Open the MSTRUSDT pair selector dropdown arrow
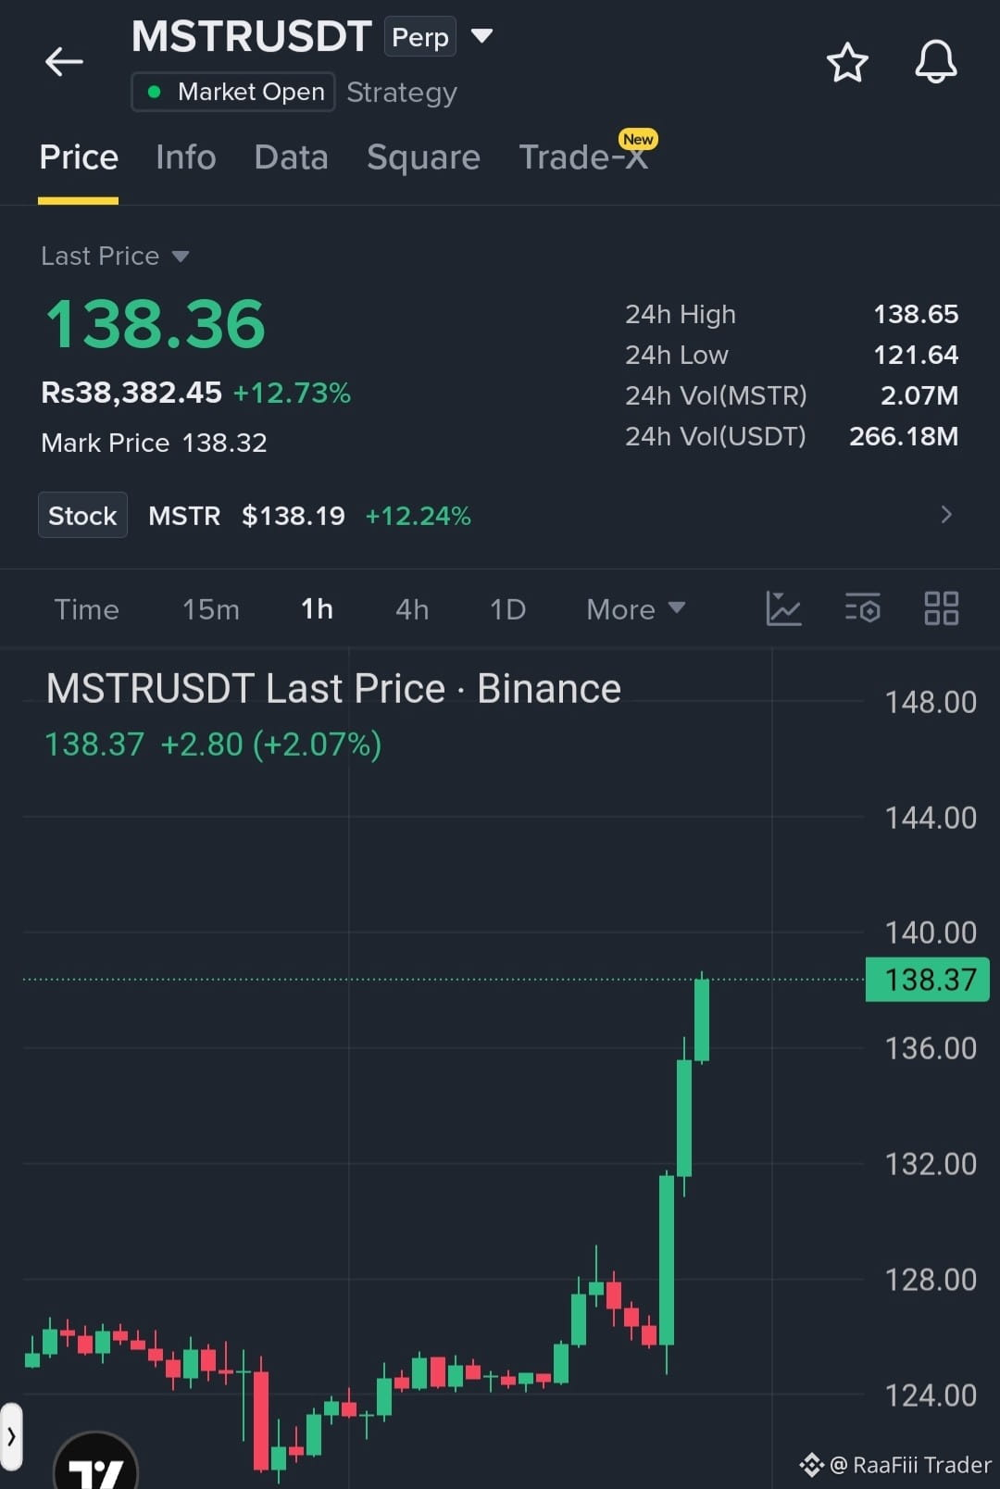Viewport: 1000px width, 1489px height. click(481, 36)
